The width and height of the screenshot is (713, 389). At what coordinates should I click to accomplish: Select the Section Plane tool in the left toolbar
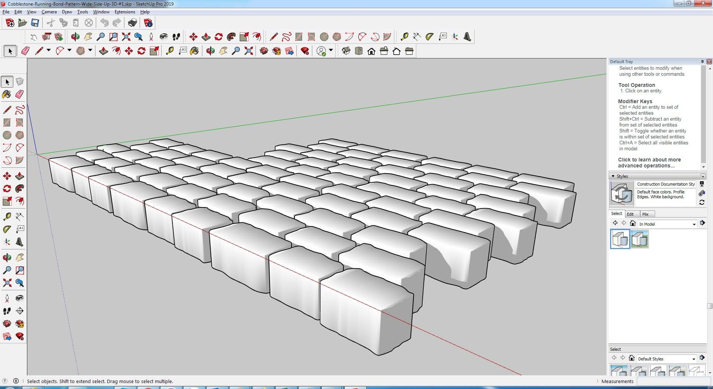click(20, 311)
